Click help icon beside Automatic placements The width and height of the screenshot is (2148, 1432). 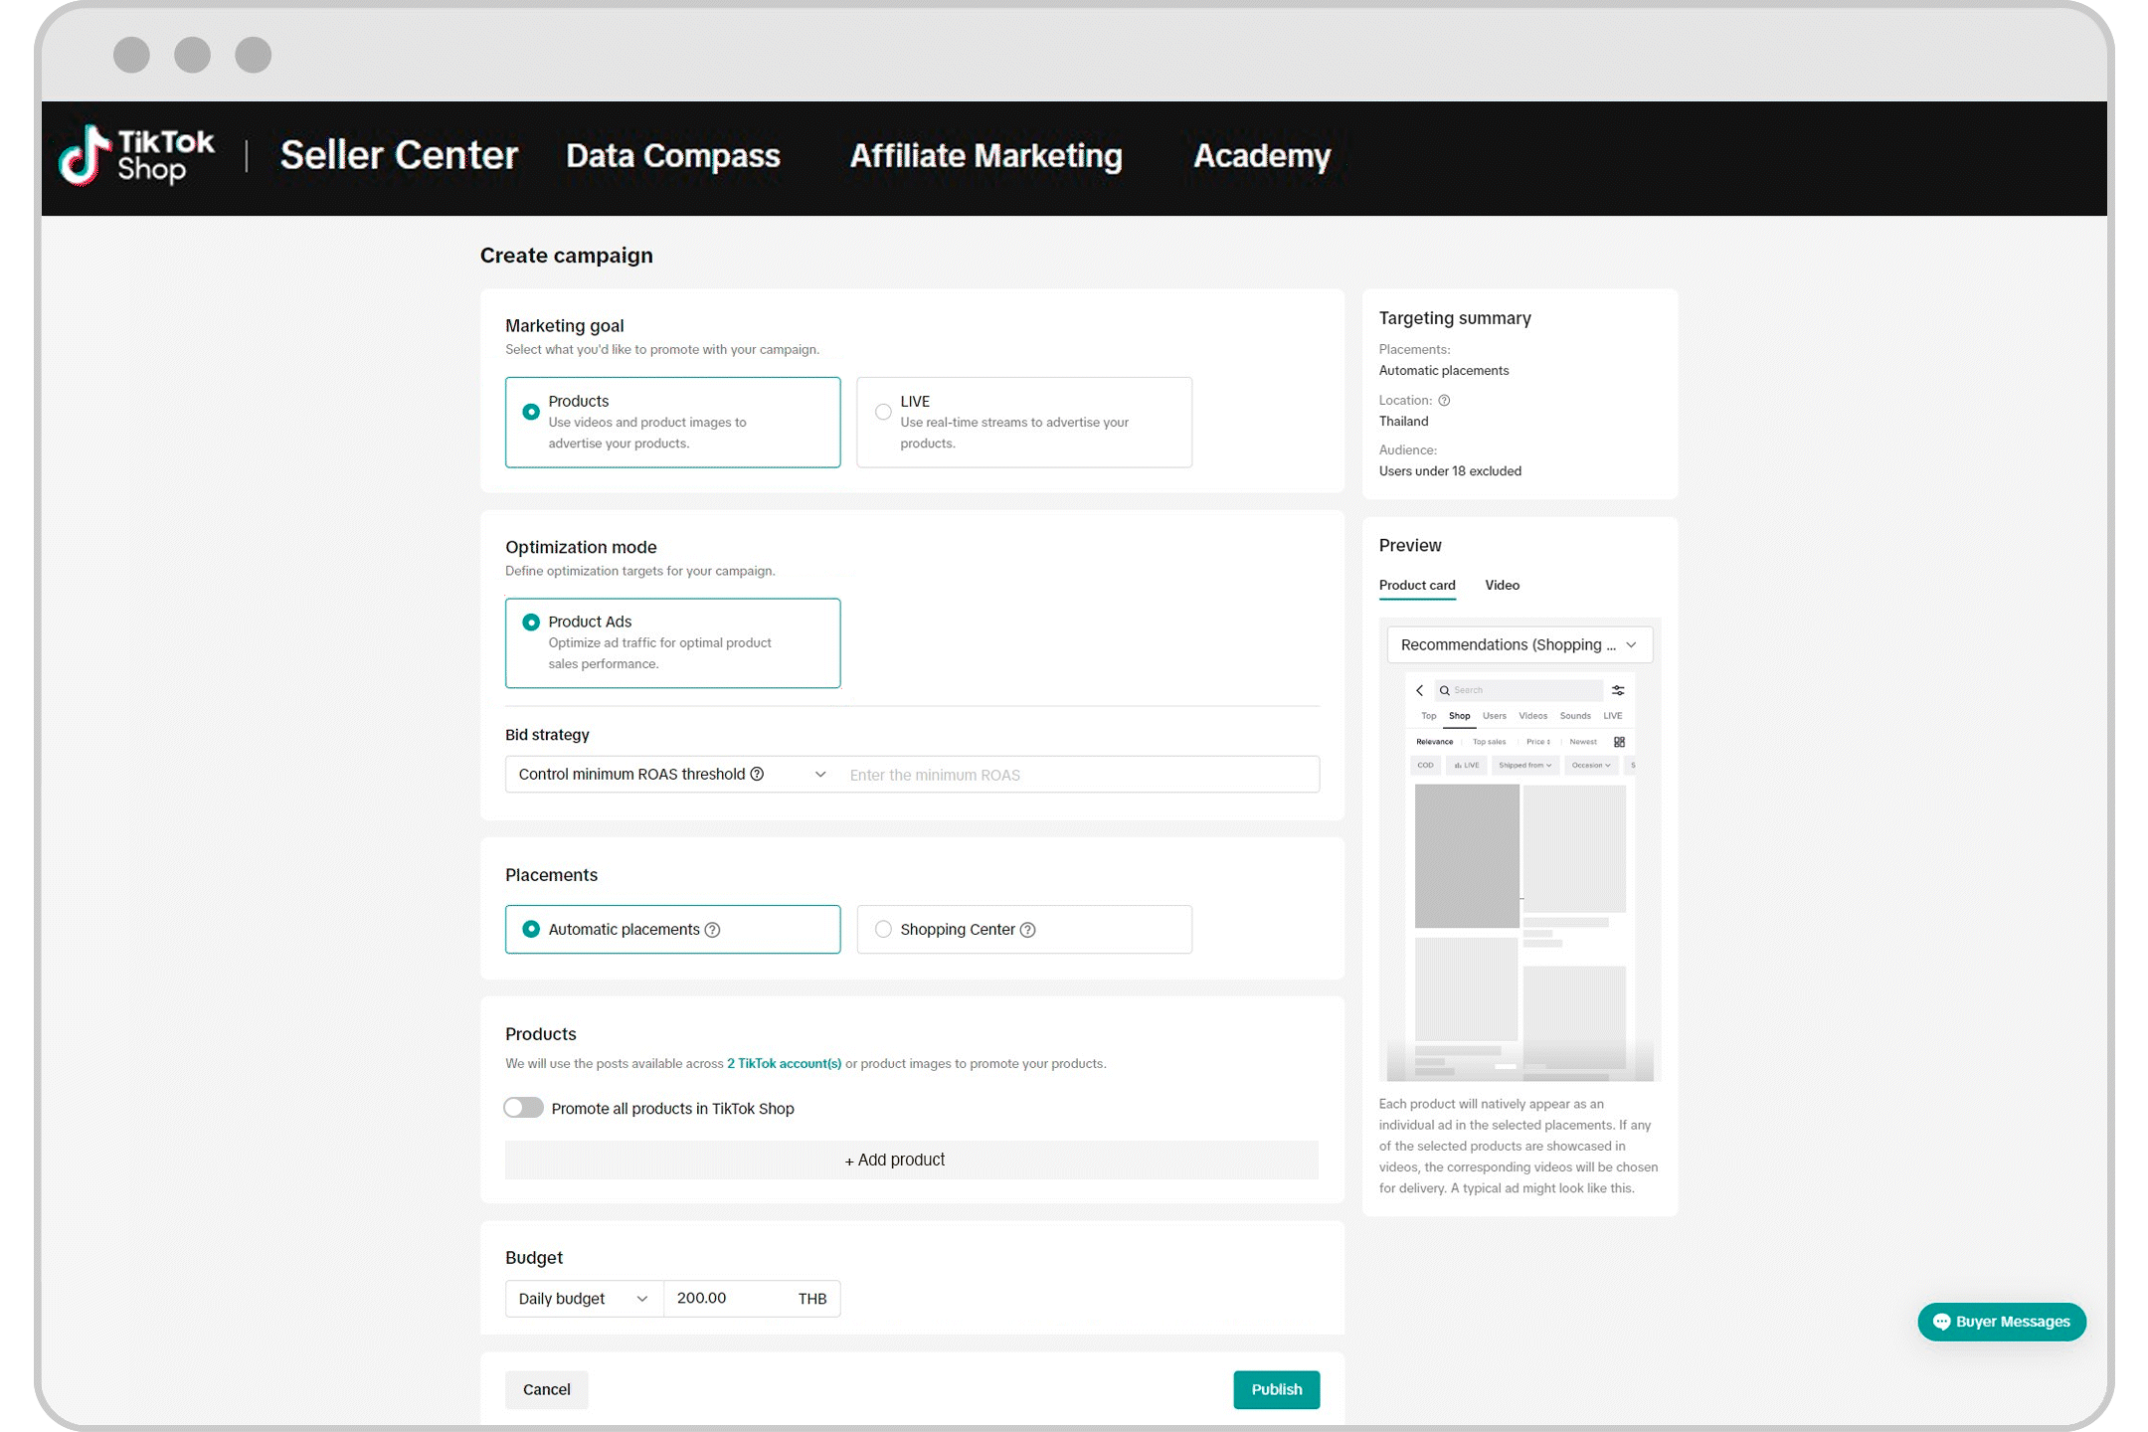[712, 930]
